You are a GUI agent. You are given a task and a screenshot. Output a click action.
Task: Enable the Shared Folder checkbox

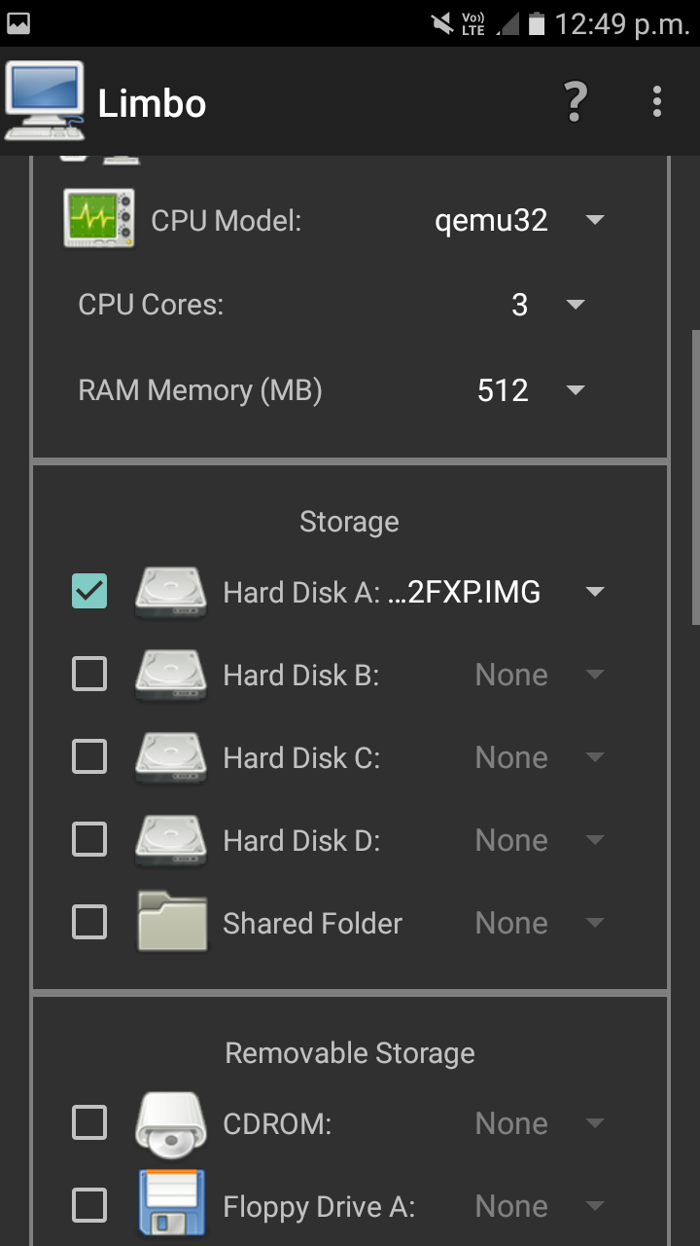pos(89,922)
